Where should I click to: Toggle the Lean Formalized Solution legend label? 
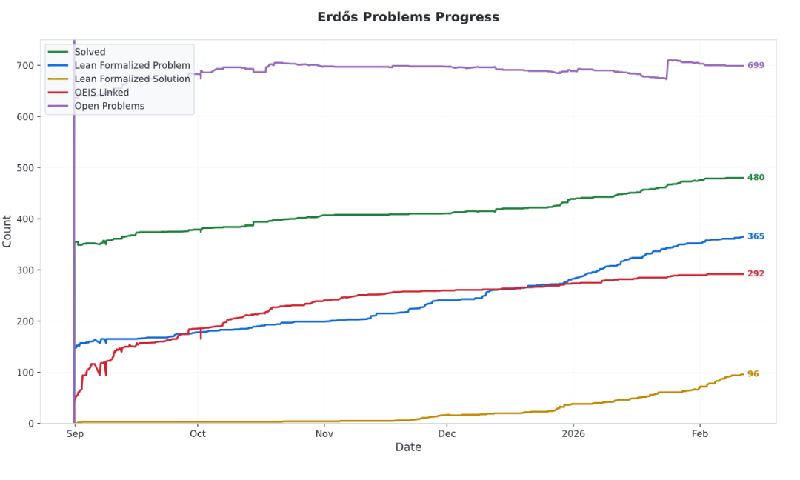pyautogui.click(x=132, y=79)
